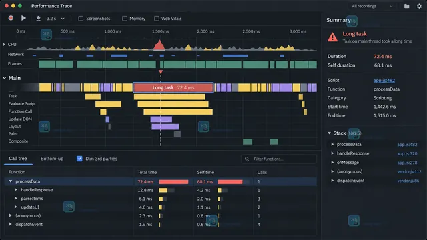Select the Long task 72.4 ms bar
Screen dimensions: 427x240
(173, 87)
